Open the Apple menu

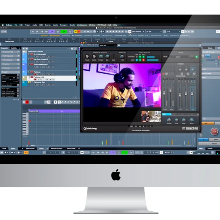[x=3, y=25]
